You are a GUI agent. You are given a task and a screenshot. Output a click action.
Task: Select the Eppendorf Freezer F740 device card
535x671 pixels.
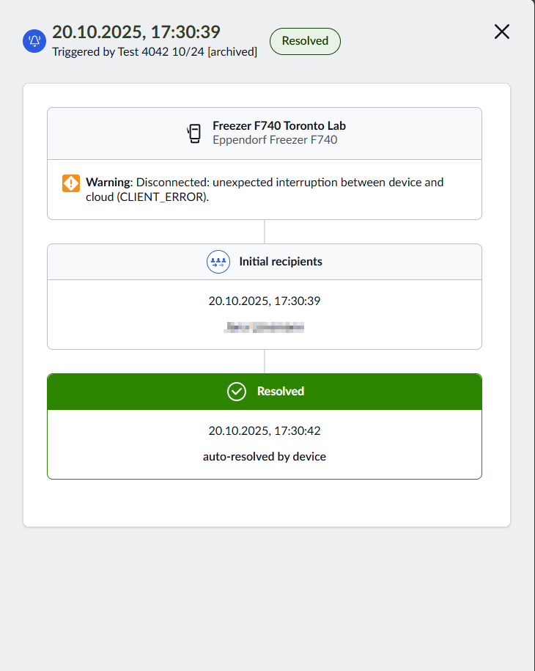[264, 133]
